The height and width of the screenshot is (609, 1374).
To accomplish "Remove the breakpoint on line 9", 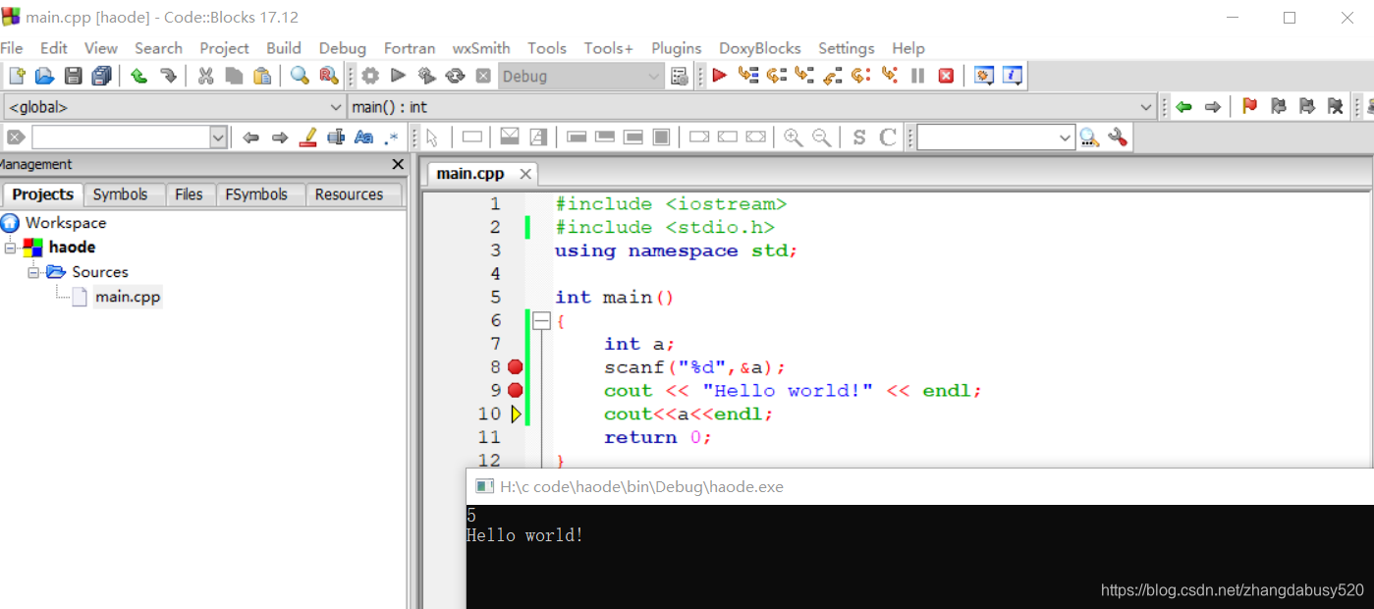I will [x=516, y=391].
